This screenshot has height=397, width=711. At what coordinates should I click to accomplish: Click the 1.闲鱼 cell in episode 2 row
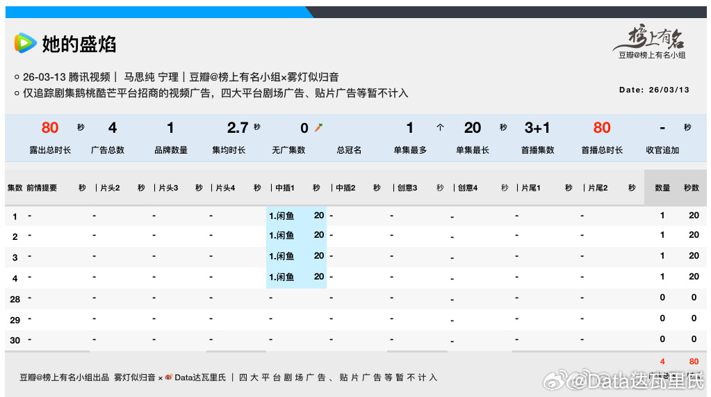(x=281, y=235)
